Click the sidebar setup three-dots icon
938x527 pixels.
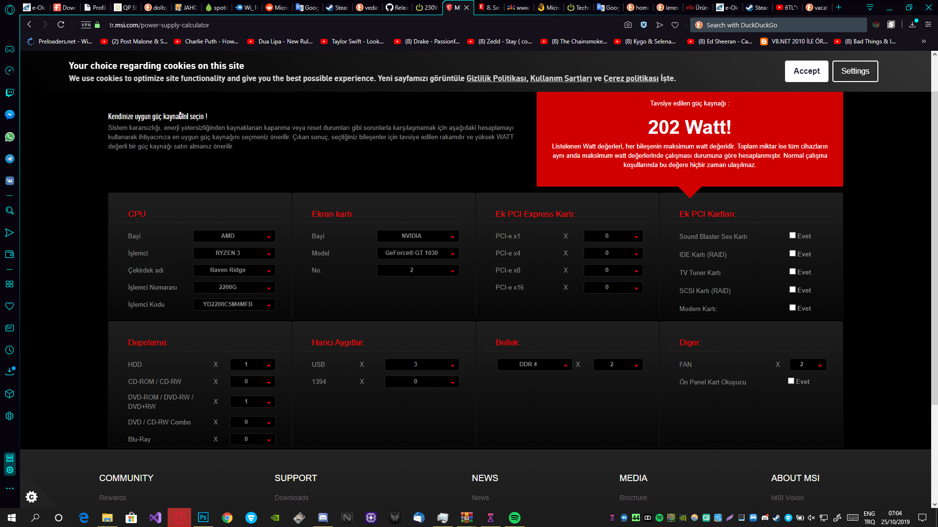point(9,488)
